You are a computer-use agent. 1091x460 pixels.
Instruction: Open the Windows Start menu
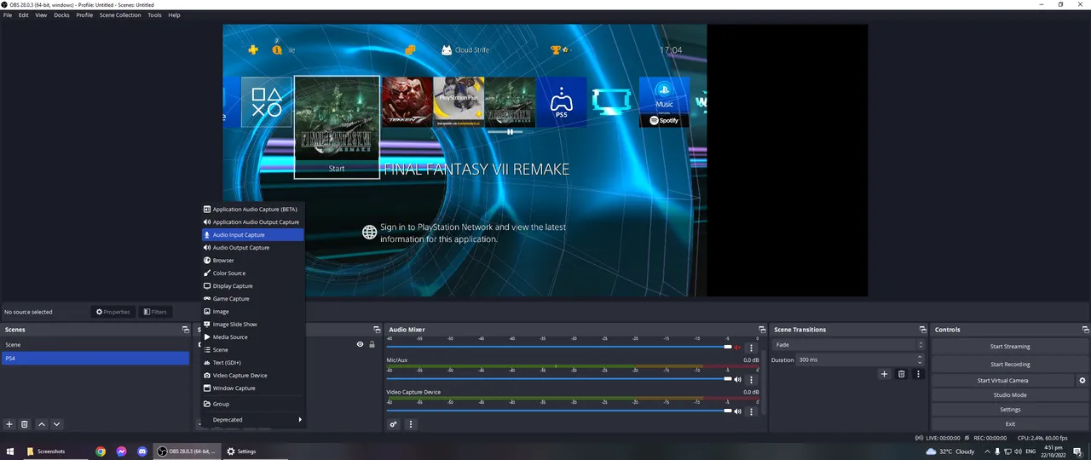[11, 451]
